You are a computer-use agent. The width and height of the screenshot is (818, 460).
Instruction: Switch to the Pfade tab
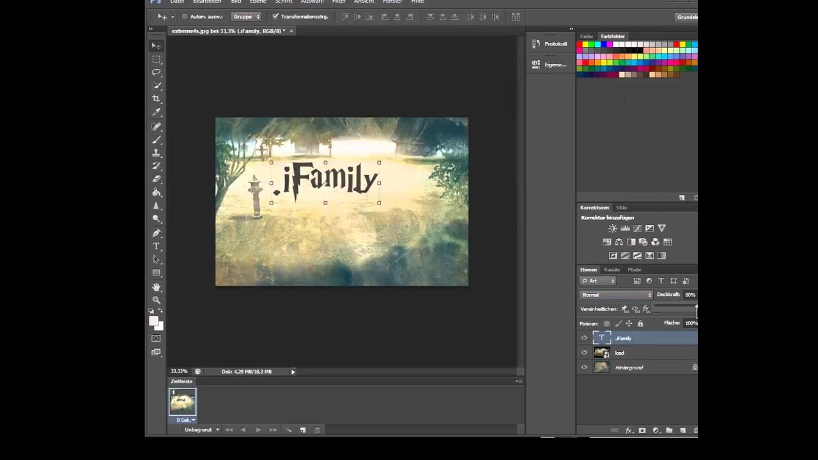[x=634, y=270]
